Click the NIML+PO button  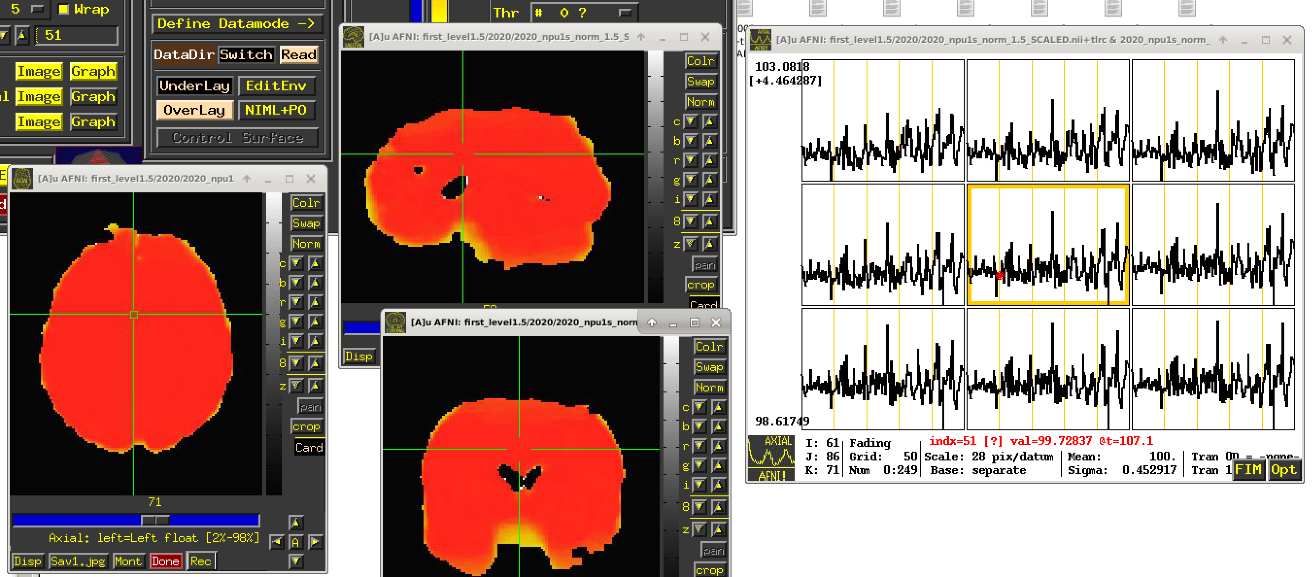276,110
